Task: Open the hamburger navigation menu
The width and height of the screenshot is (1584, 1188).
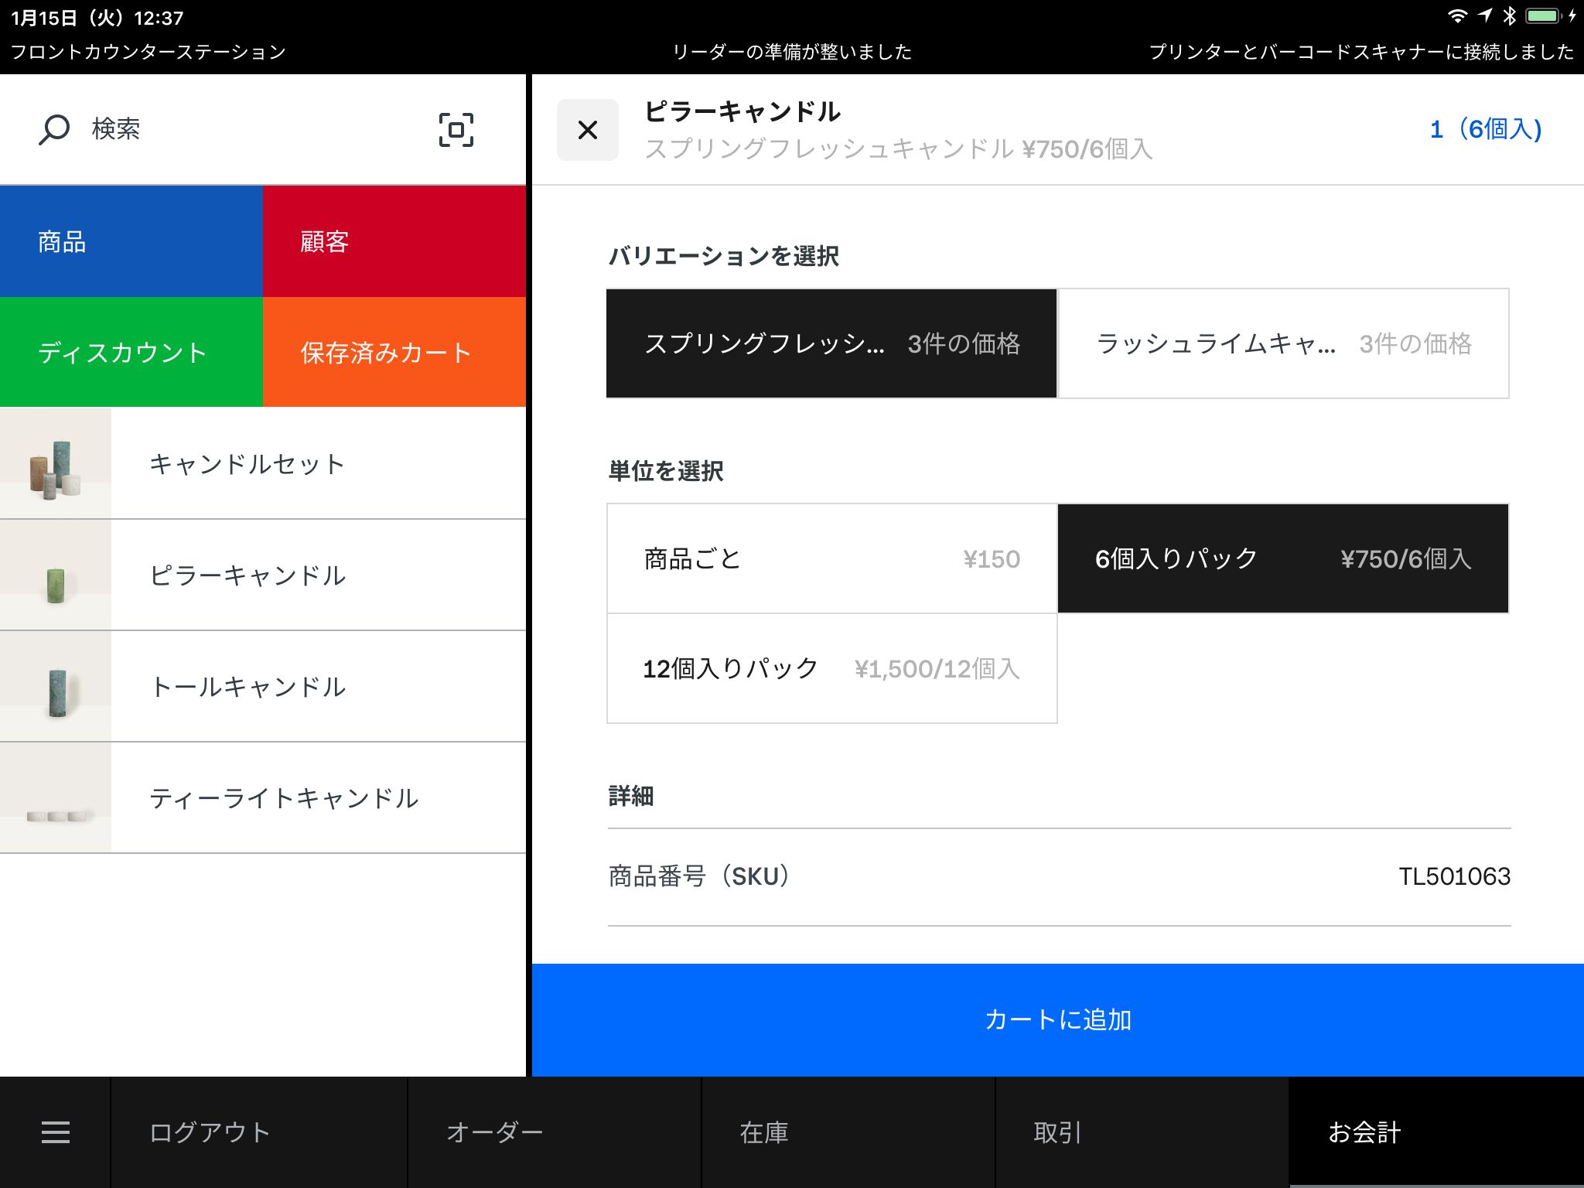Action: [x=54, y=1132]
